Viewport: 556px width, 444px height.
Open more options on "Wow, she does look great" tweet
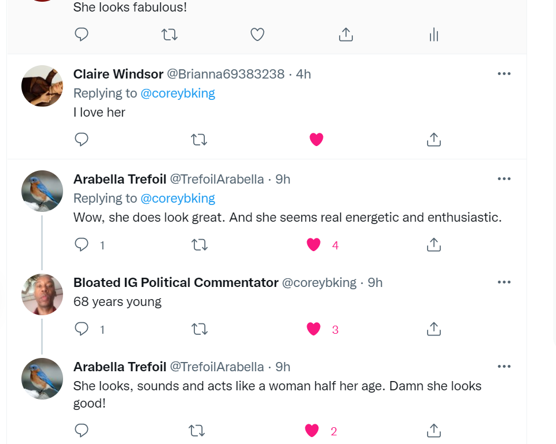point(504,179)
